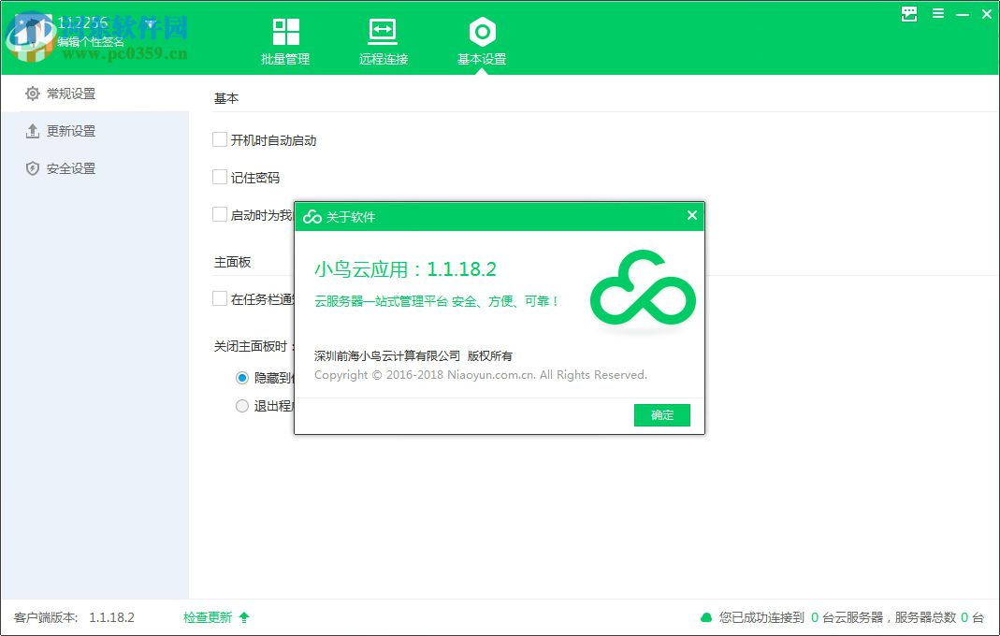Click the skin/feedback icon in the title bar
The image size is (1000, 636).
909,13
